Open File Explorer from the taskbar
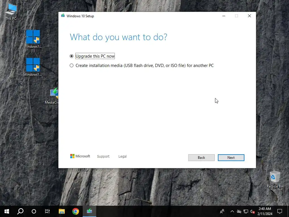Image resolution: width=289 pixels, height=217 pixels. pos(62,211)
